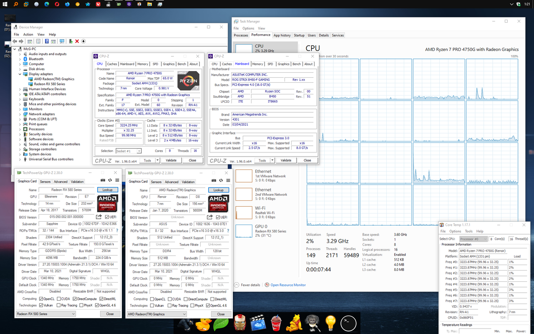The image size is (534, 334).
Task: Click the down-arrow disable device icon
Action: click(x=83, y=41)
